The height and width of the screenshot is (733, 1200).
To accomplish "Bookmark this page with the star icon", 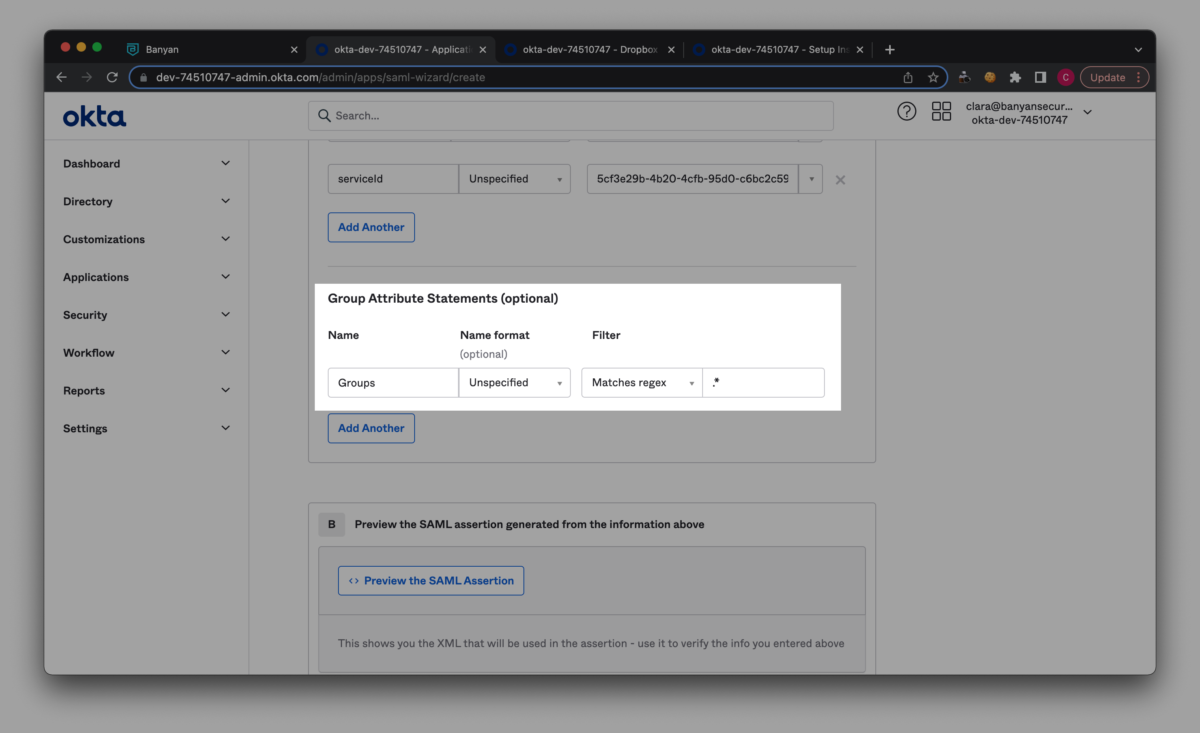I will pos(933,77).
